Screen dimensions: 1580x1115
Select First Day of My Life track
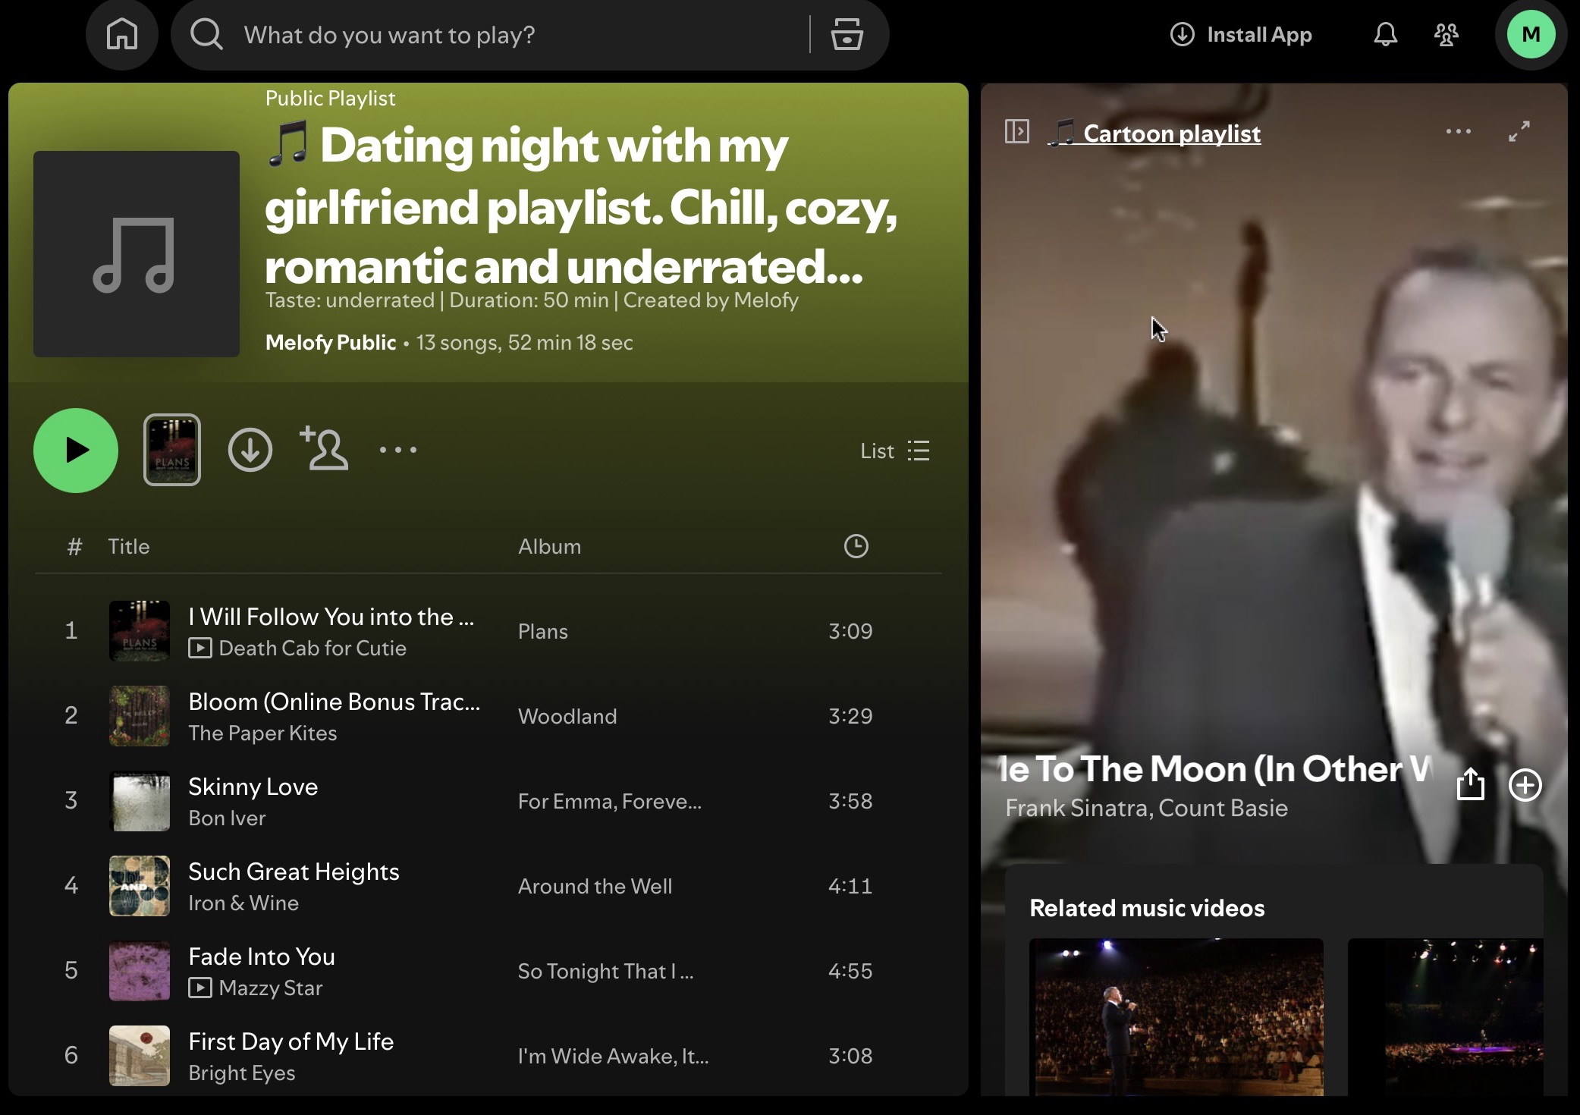click(291, 1041)
